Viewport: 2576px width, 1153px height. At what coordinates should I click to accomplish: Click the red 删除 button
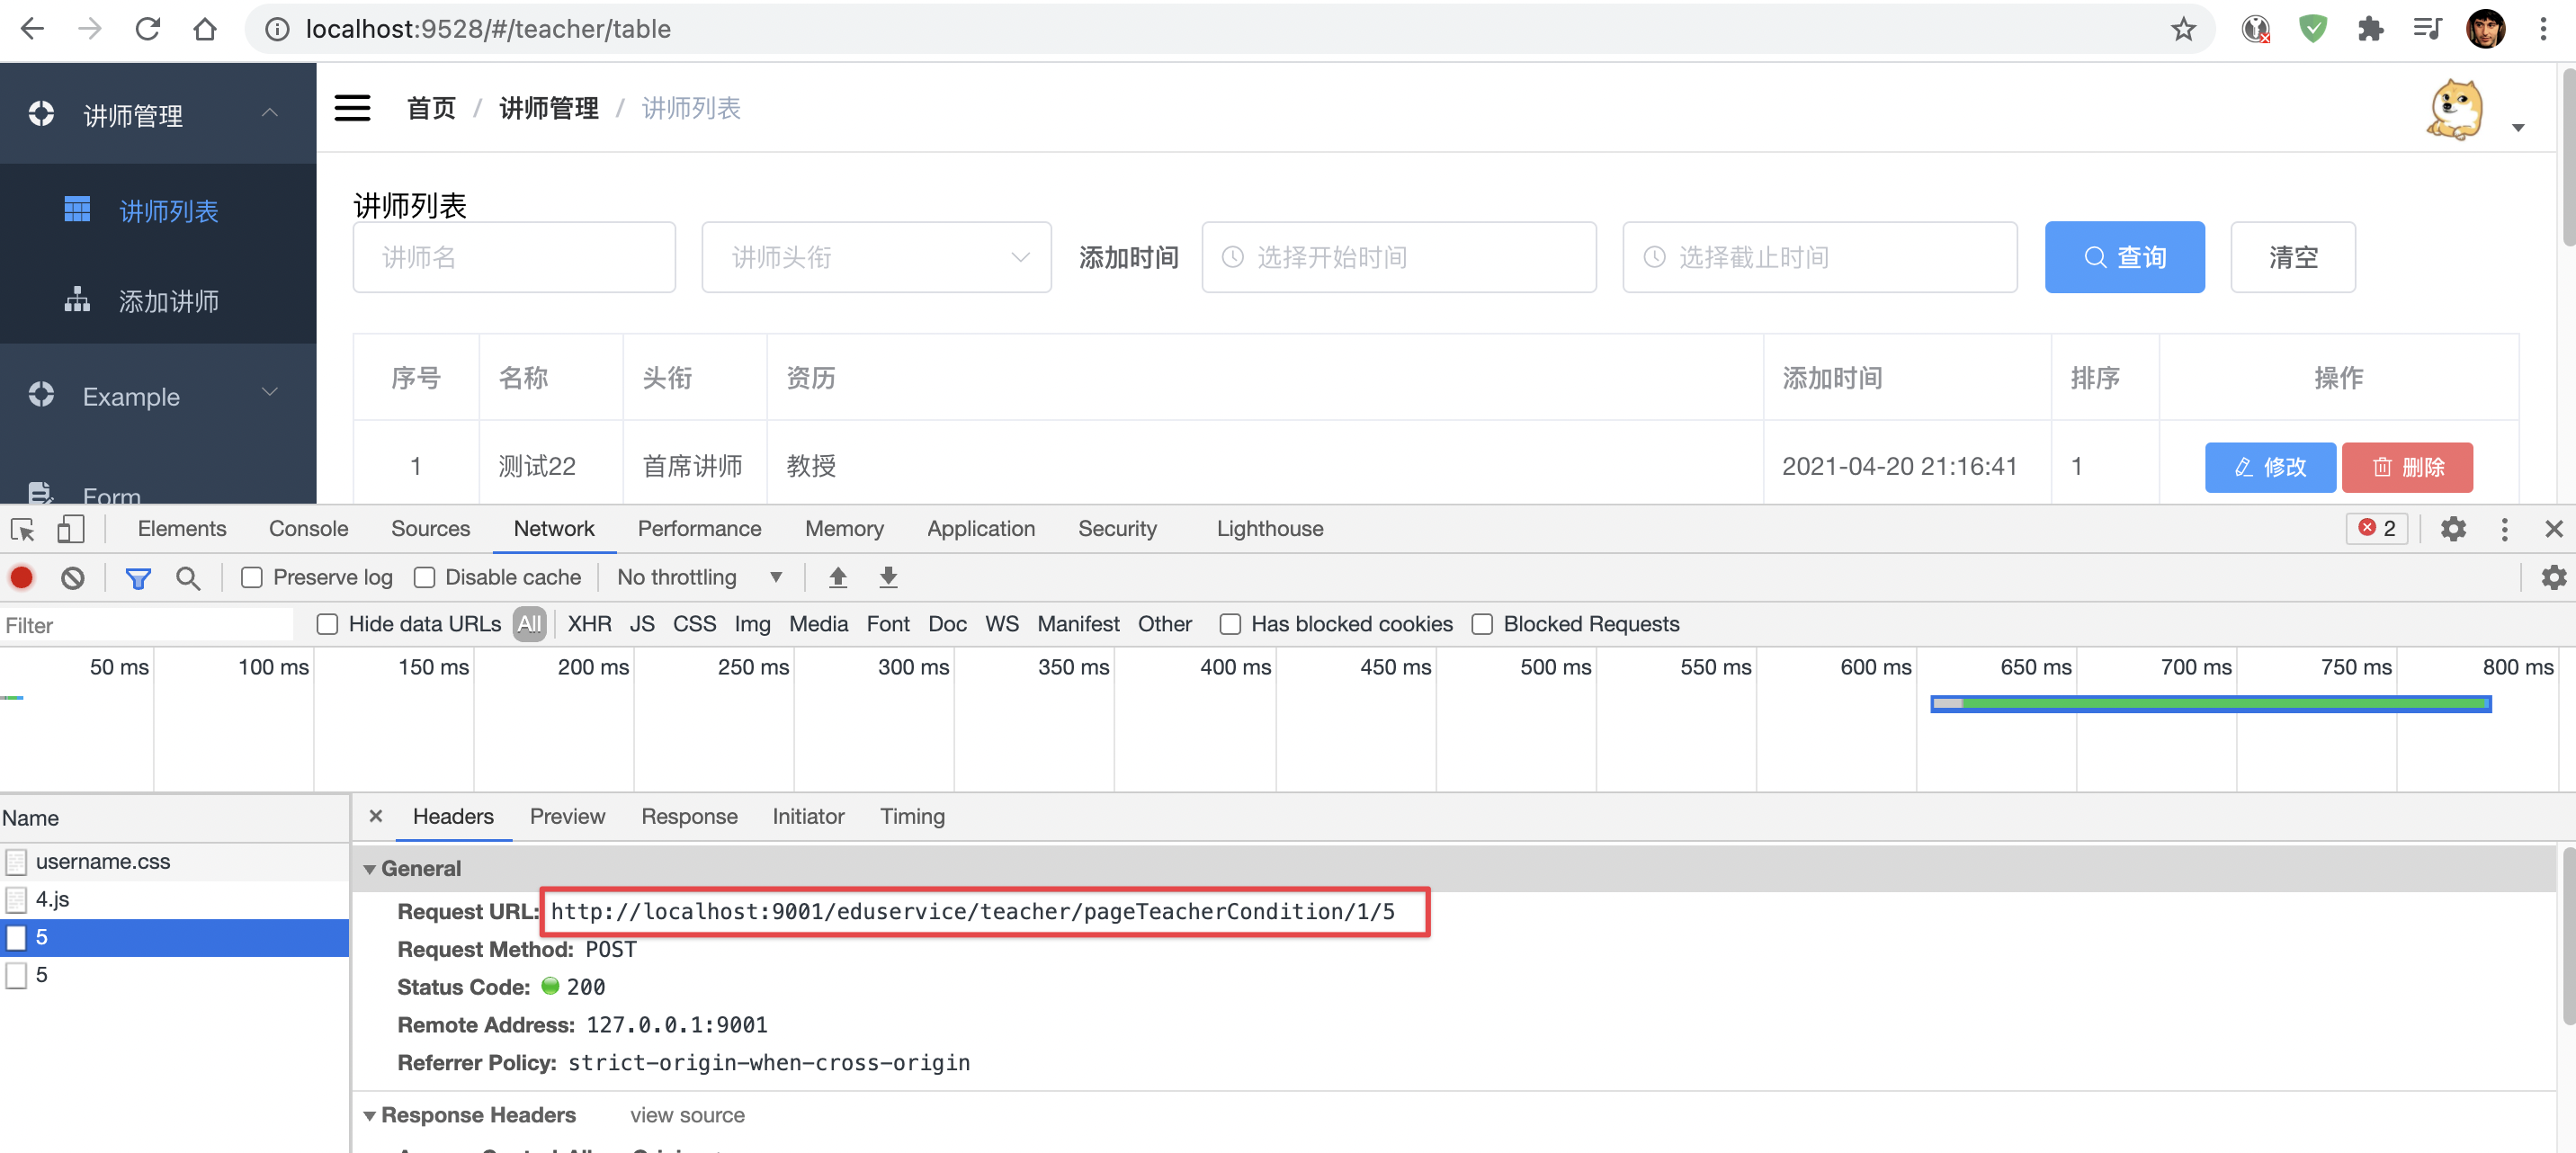[x=2406, y=467]
